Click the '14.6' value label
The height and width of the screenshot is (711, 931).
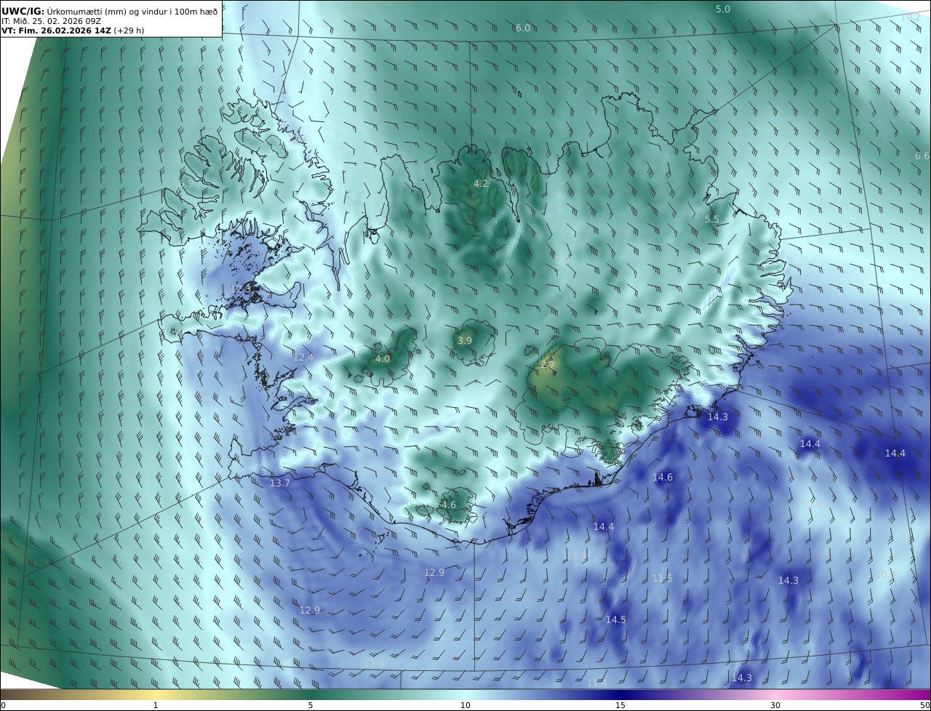(x=663, y=478)
